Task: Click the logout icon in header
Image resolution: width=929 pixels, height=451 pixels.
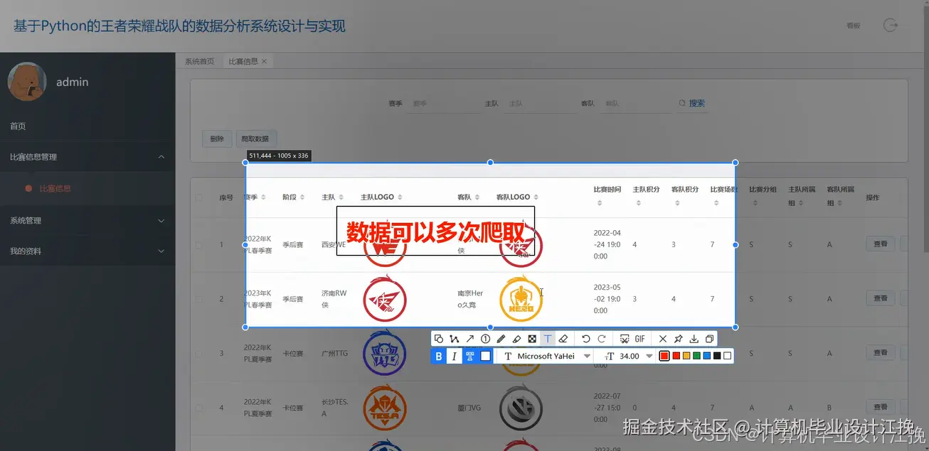Action: click(890, 26)
